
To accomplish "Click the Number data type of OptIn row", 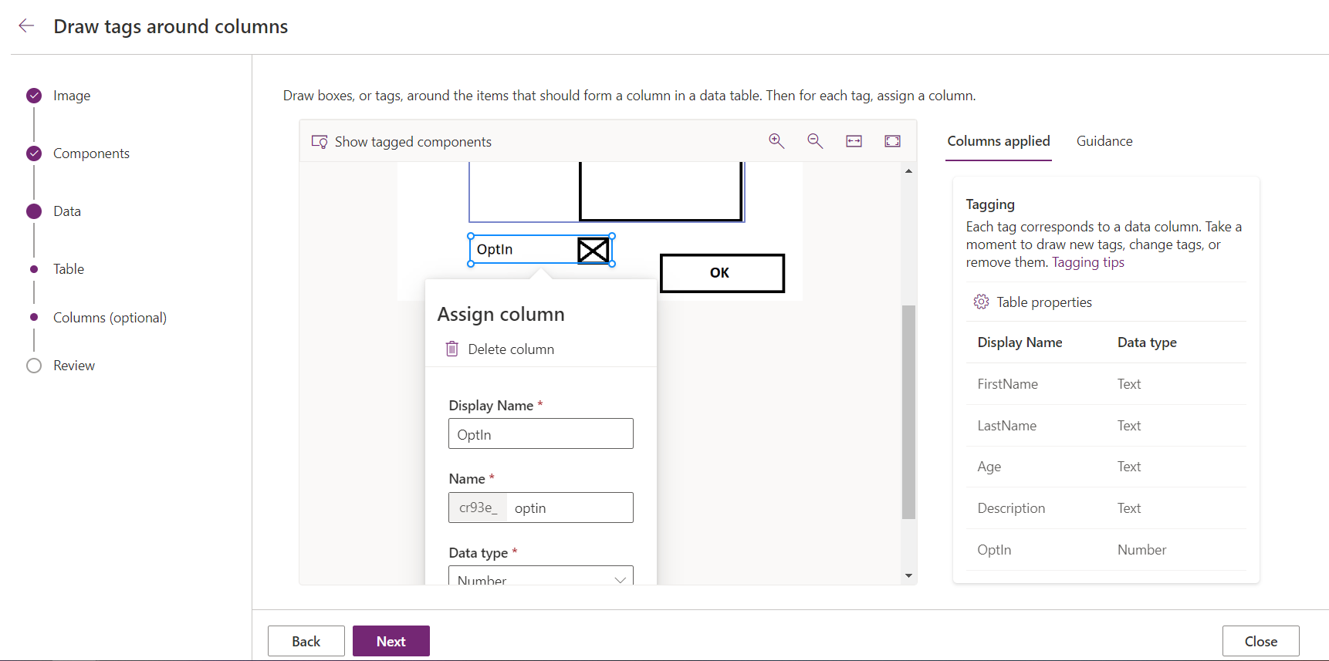I will pos(1141,550).
